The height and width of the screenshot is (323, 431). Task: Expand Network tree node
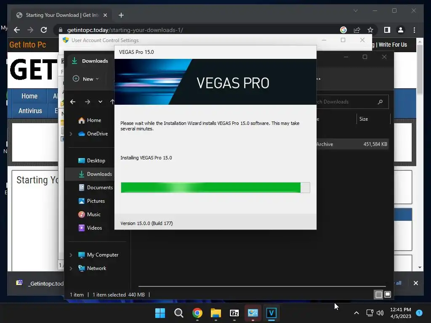(x=71, y=268)
